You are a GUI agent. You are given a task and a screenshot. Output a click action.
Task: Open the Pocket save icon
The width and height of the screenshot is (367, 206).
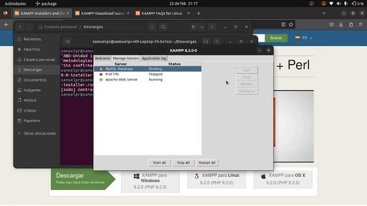[x=331, y=25]
